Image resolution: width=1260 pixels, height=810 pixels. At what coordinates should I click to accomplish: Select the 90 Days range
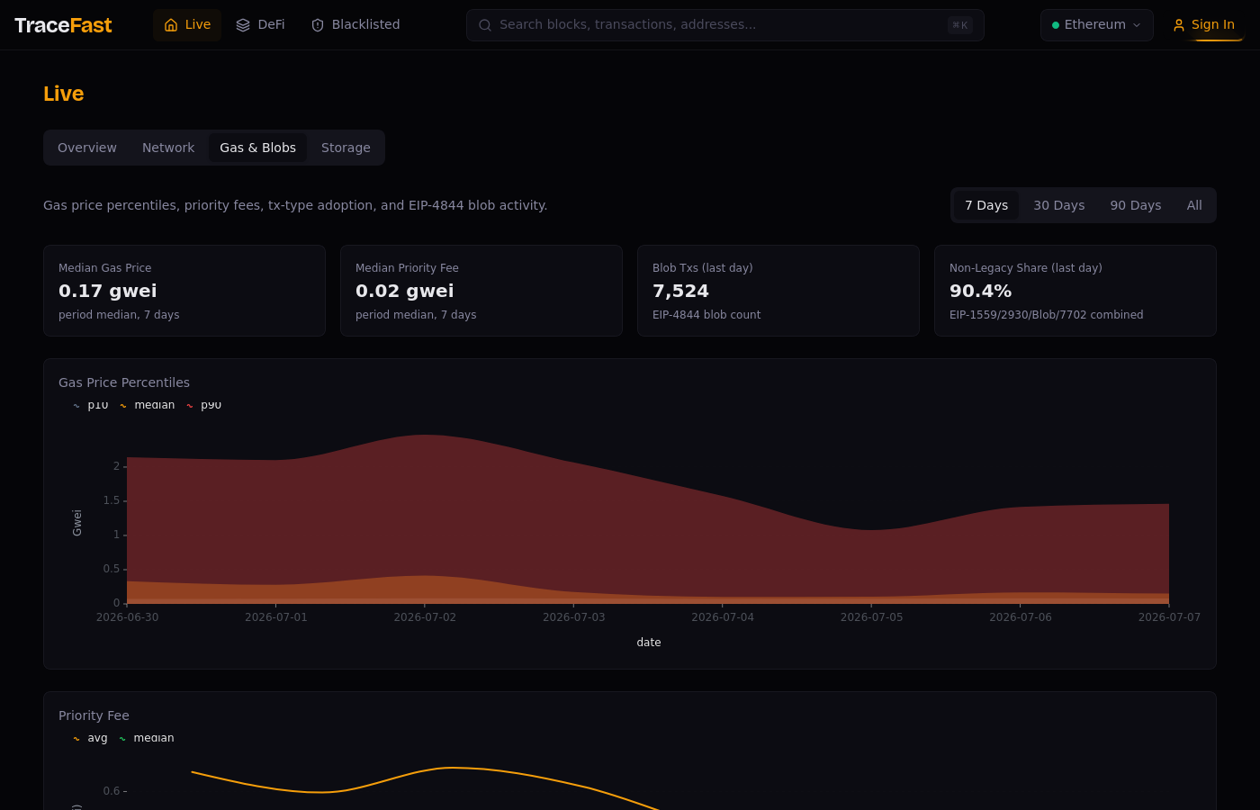tap(1136, 205)
